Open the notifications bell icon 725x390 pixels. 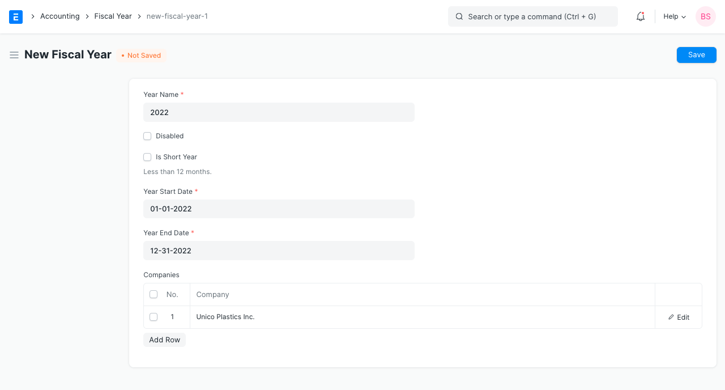[641, 16]
